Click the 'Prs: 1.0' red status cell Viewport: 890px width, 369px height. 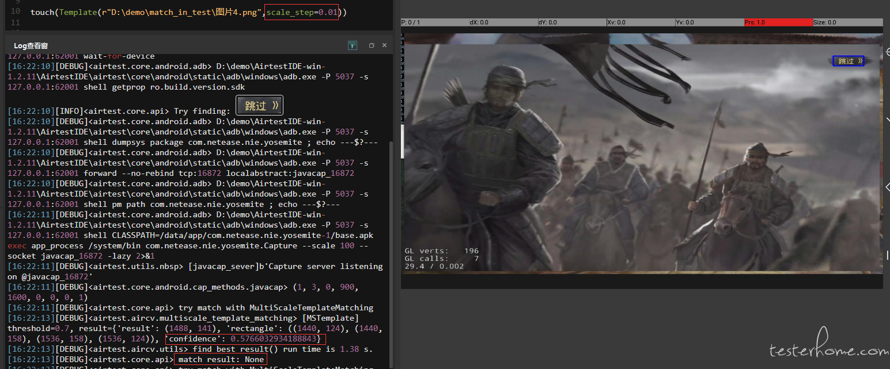(778, 22)
